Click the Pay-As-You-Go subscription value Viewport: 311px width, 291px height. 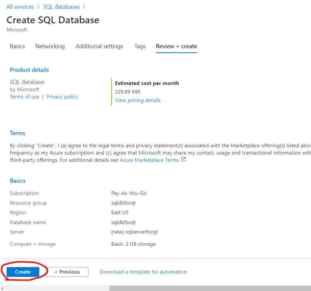point(129,193)
